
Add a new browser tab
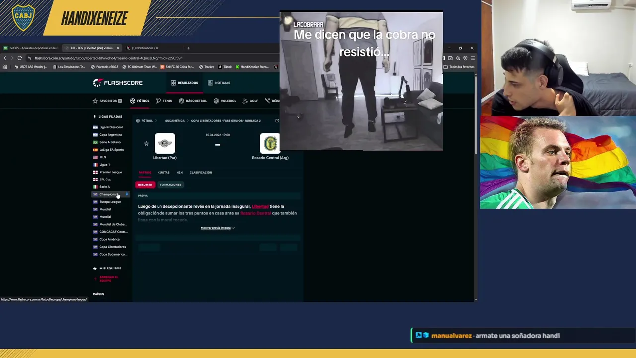(188, 48)
